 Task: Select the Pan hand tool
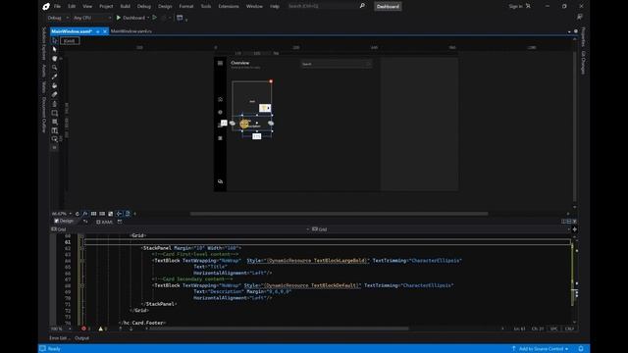click(x=55, y=59)
